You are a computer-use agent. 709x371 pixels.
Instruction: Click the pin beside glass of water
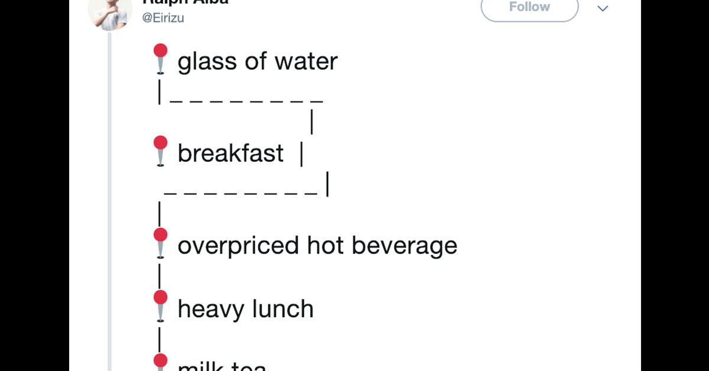click(x=160, y=58)
